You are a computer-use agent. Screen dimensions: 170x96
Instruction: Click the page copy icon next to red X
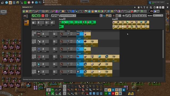click(46, 16)
